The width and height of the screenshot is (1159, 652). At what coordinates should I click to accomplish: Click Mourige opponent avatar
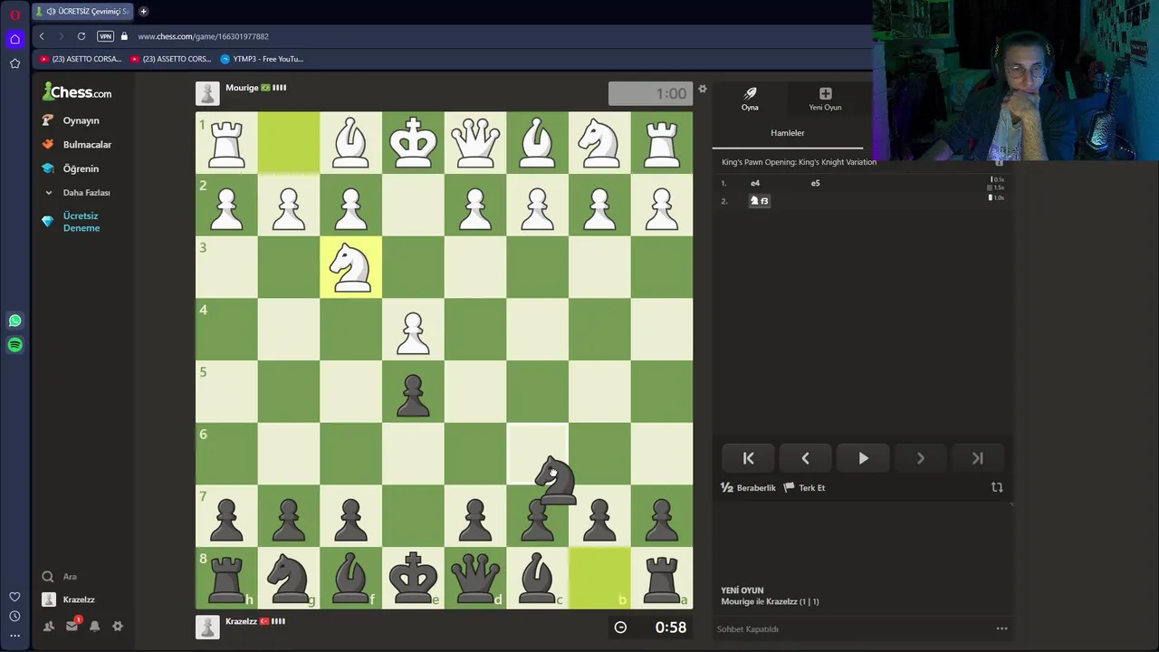coord(207,93)
